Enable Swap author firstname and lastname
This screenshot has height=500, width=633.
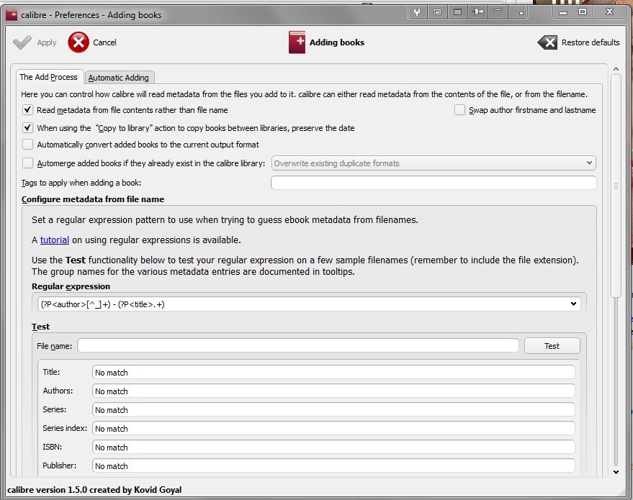coord(459,110)
